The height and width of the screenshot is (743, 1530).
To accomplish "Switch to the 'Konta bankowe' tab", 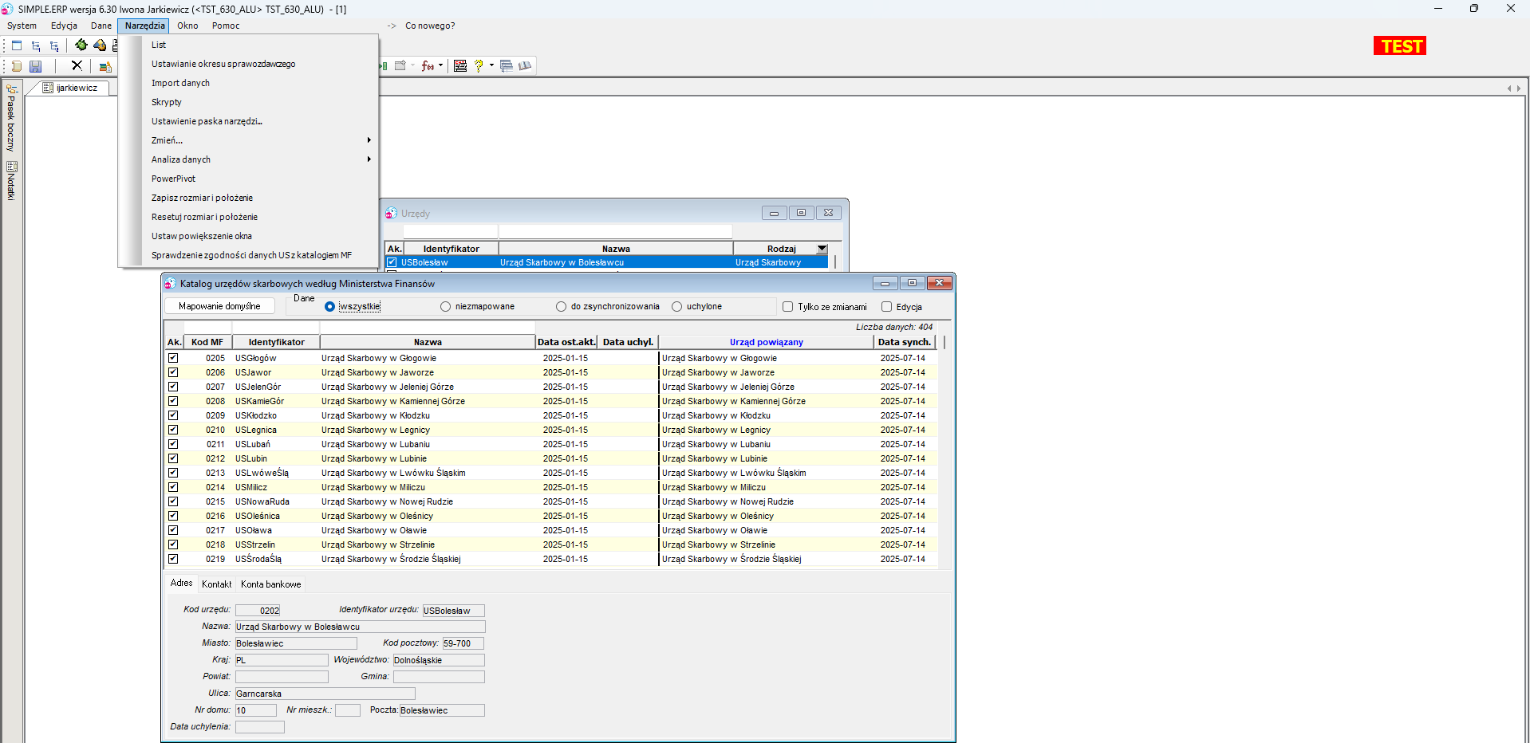I will click(x=271, y=584).
